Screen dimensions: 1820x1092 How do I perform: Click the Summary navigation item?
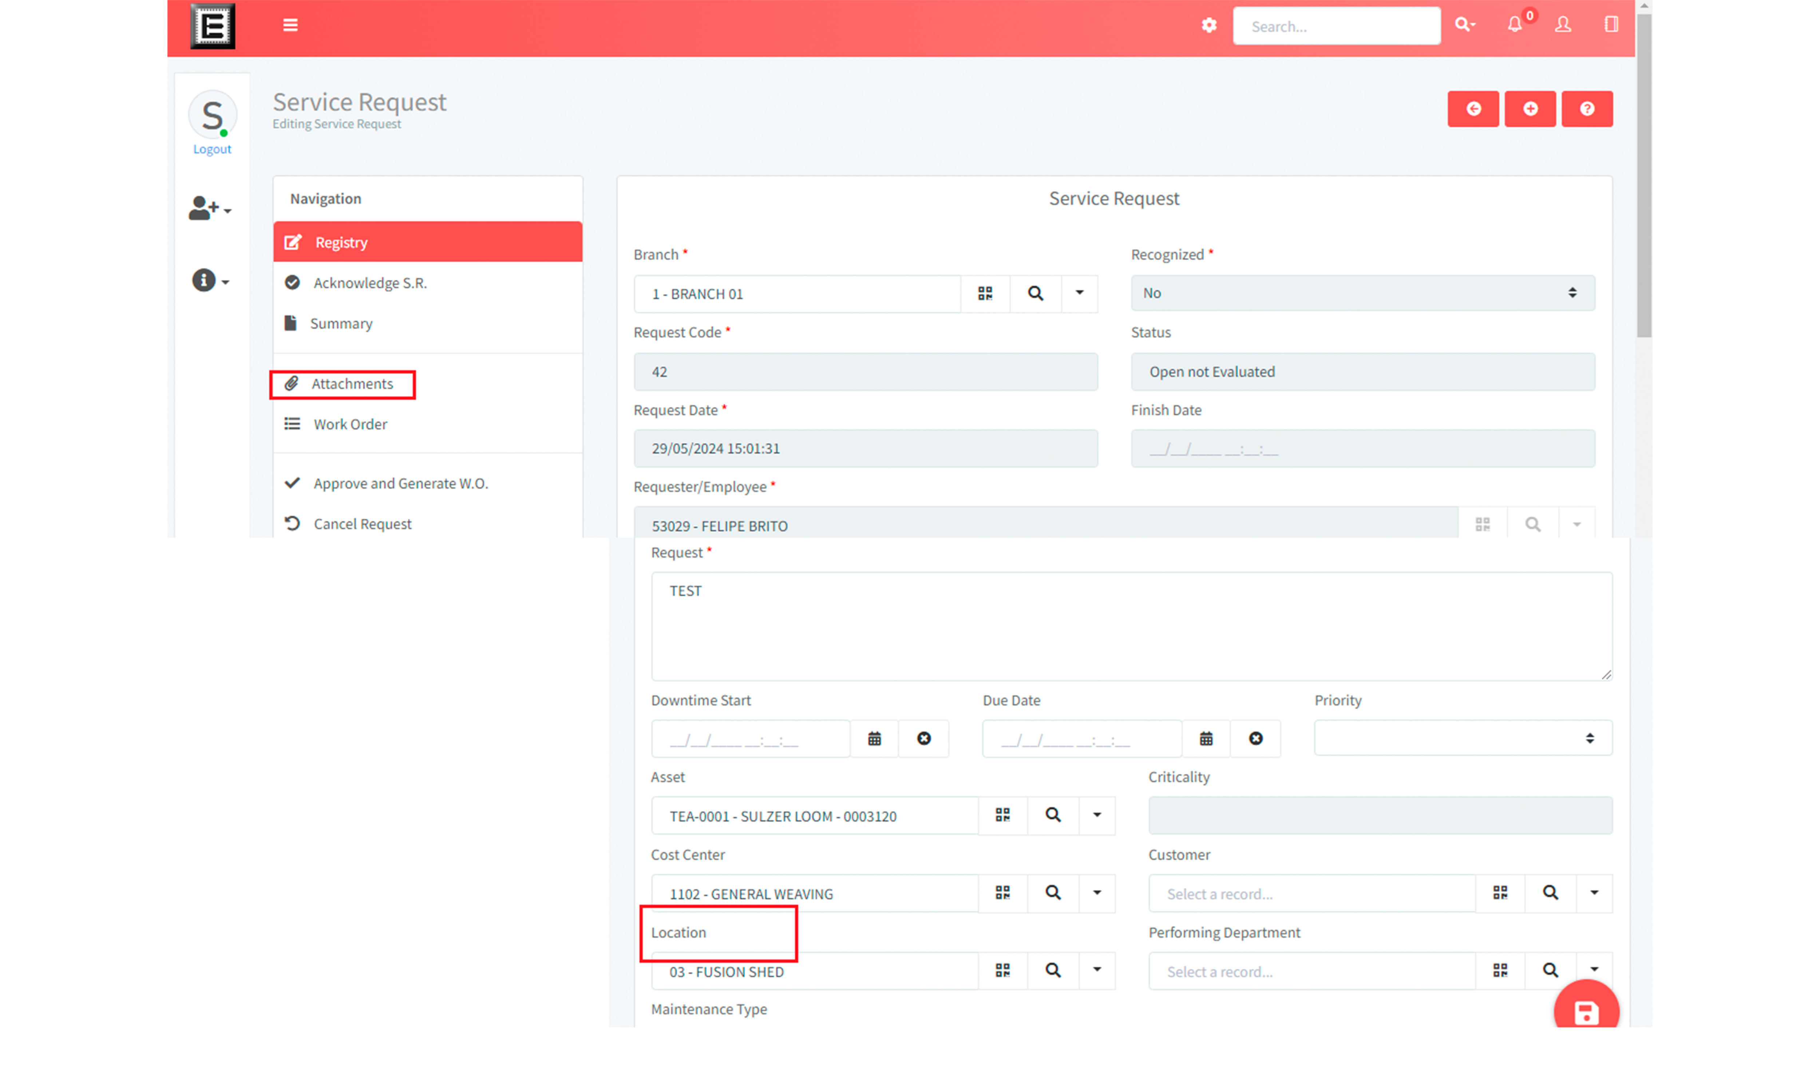pyautogui.click(x=341, y=323)
